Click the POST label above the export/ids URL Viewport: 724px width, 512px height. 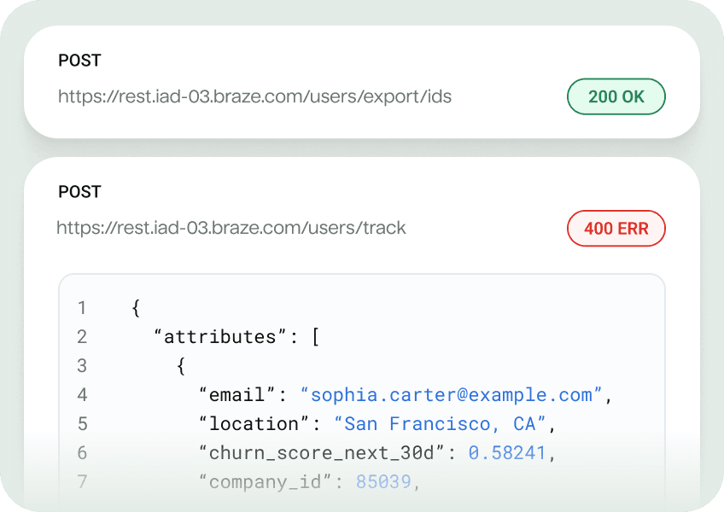tap(79, 61)
